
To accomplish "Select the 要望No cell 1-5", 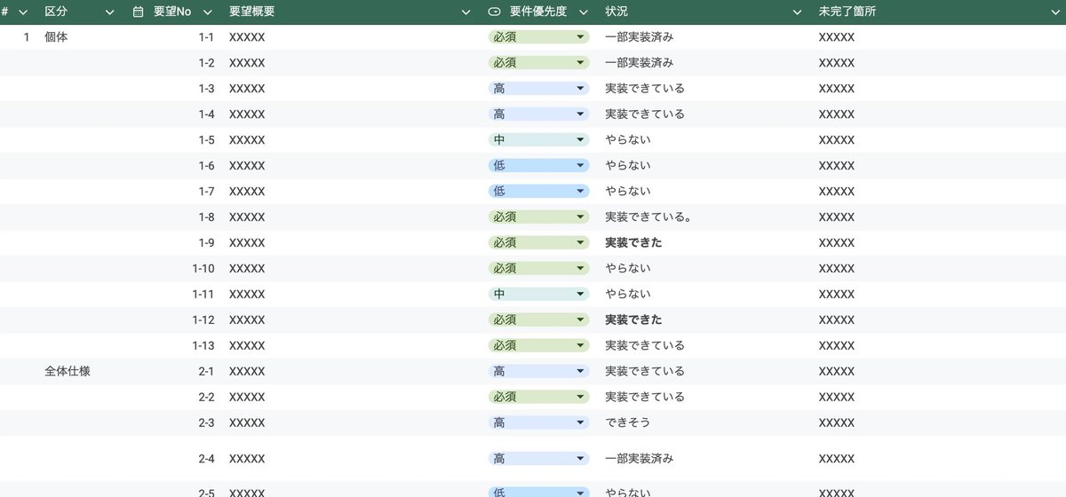I will tap(206, 140).
